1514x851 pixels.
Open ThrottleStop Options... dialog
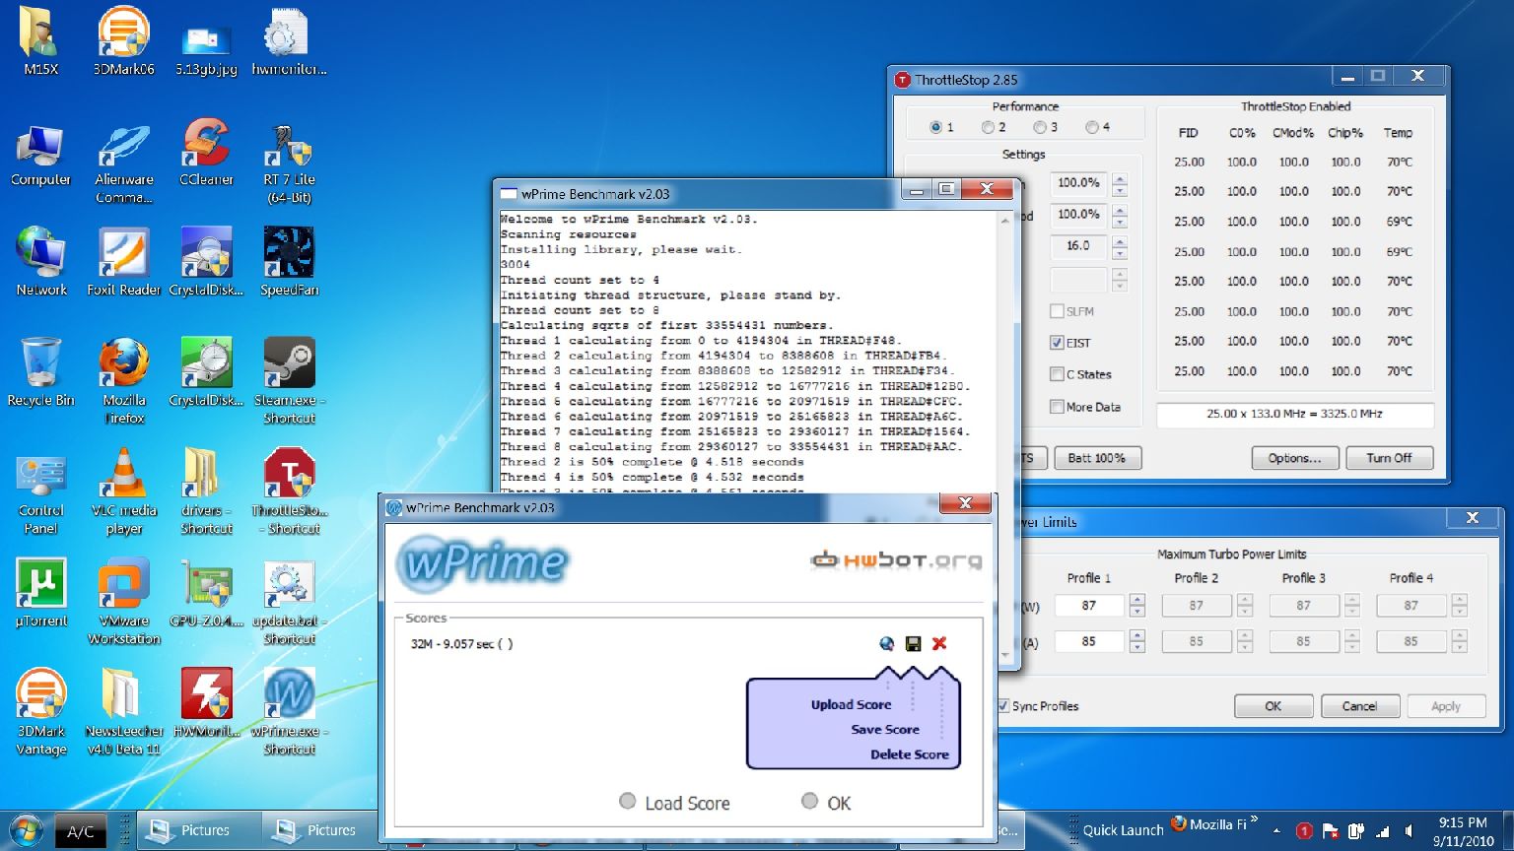click(1294, 457)
